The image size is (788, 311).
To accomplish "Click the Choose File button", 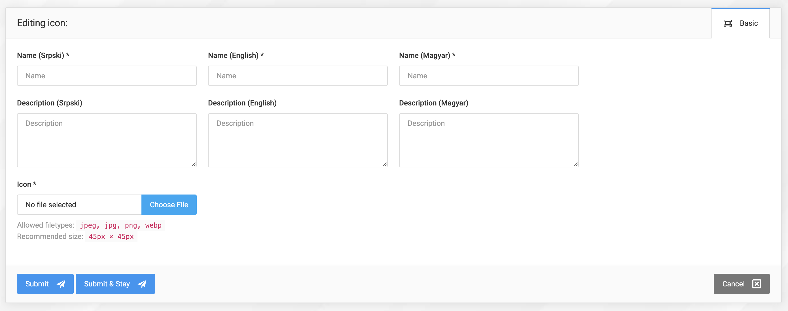I will 169,204.
